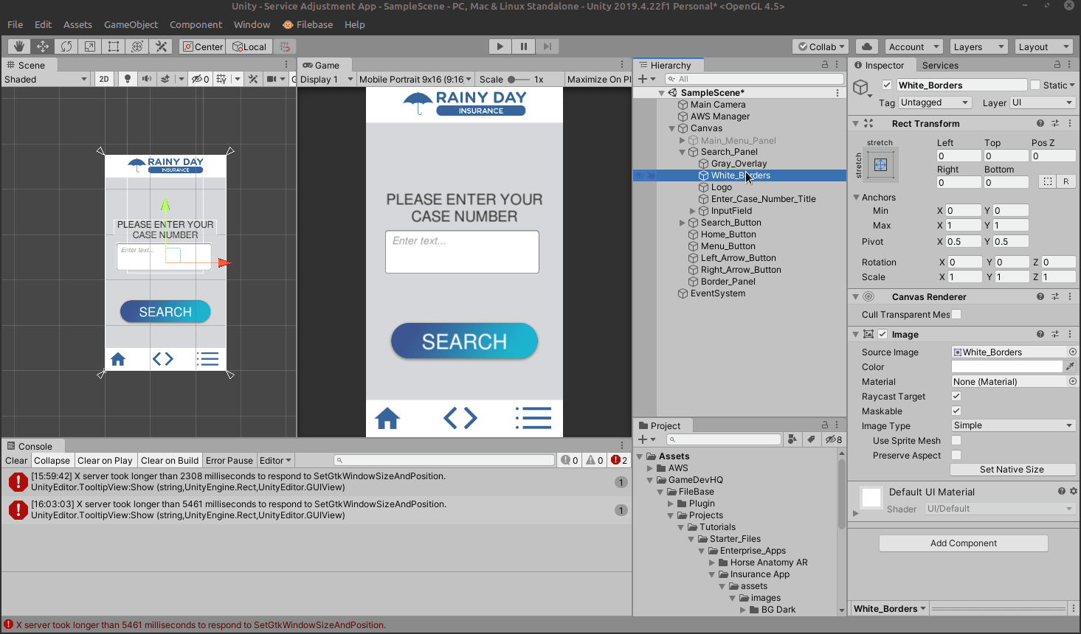Open the Assets menu
1081x634 pixels.
(77, 24)
